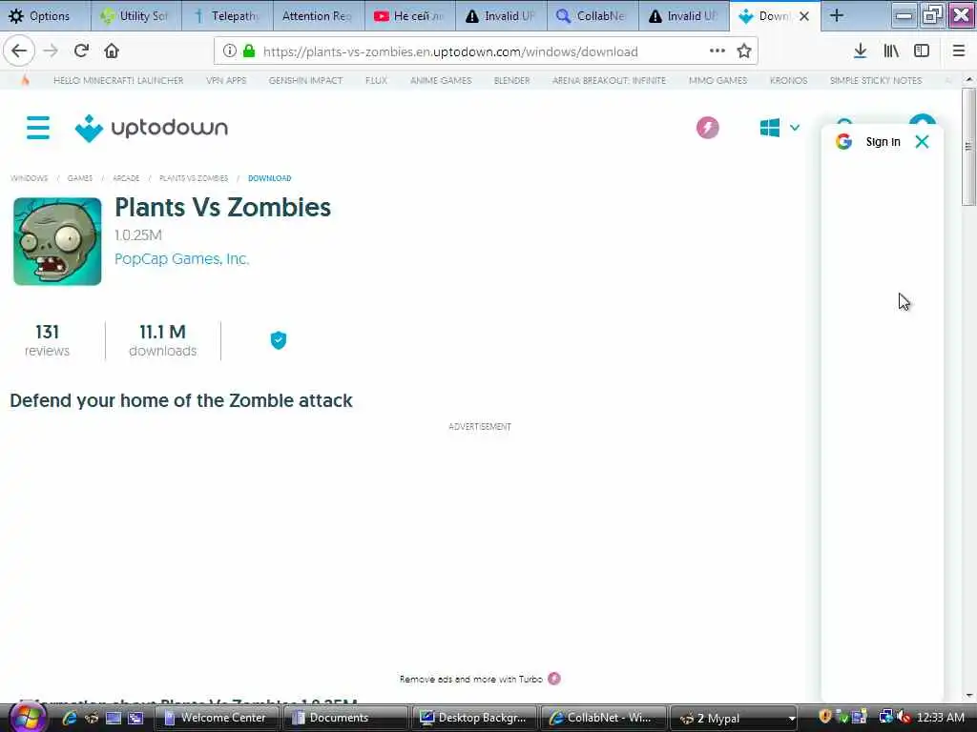Click the blue verified shield icon
977x732 pixels.
tap(279, 340)
